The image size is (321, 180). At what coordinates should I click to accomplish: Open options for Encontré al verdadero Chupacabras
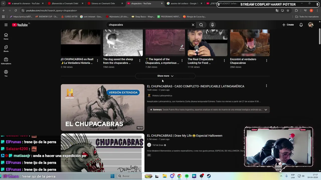click(x=267, y=60)
